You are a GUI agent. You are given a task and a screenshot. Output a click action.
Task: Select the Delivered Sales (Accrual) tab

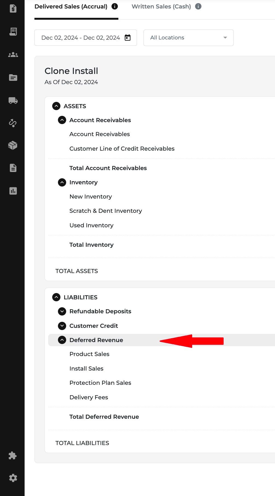[71, 7]
